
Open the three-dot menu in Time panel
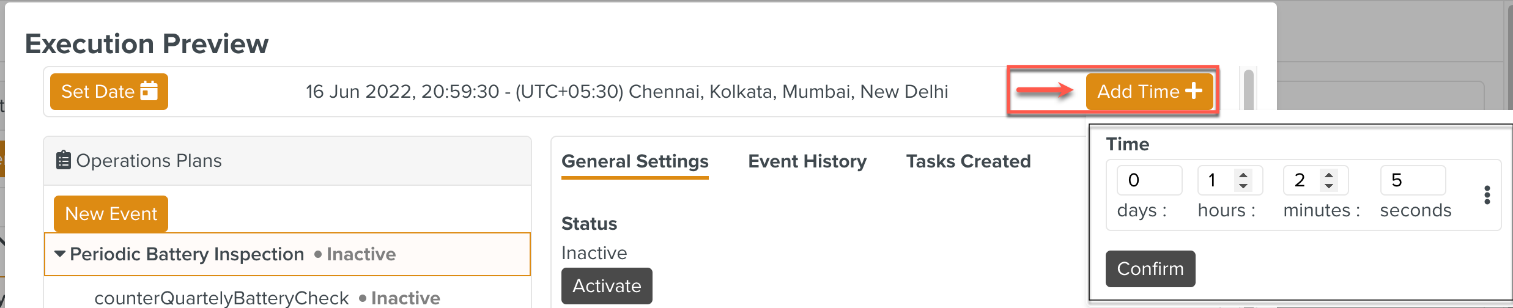click(1487, 195)
